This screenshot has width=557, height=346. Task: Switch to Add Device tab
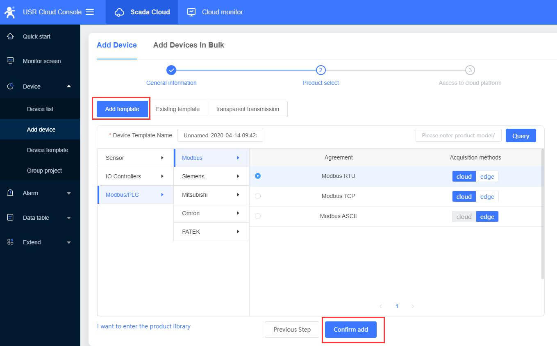[117, 45]
